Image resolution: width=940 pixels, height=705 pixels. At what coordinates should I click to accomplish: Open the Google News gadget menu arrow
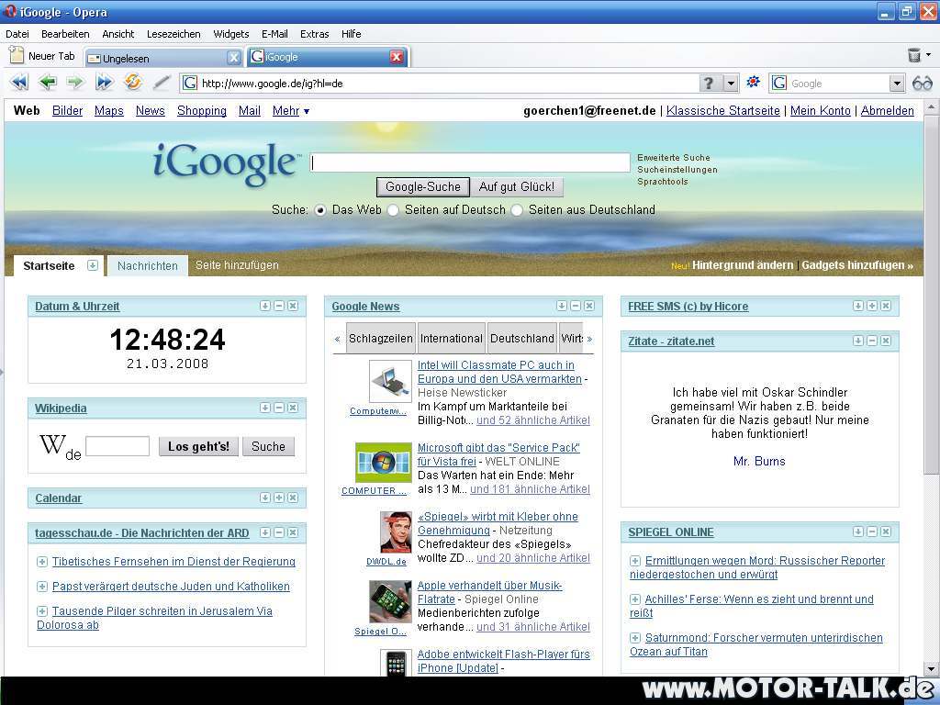click(562, 306)
